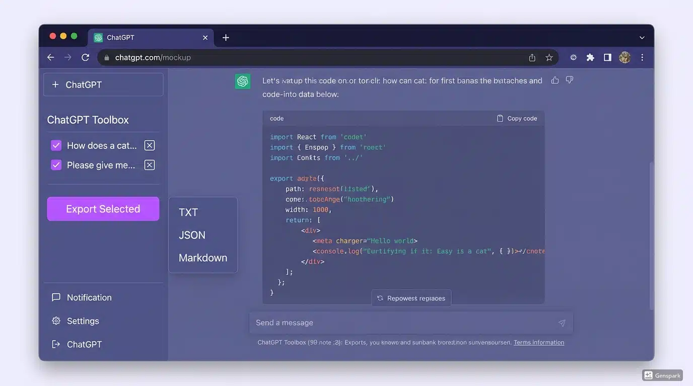Start a new chat with the plus icon

coord(55,84)
